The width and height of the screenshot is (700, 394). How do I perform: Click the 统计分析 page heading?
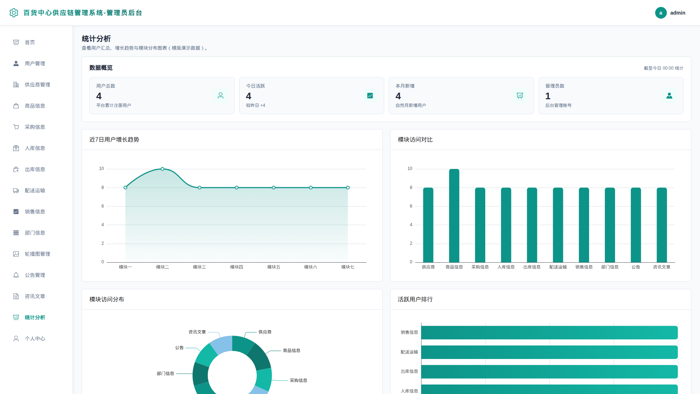(x=96, y=39)
